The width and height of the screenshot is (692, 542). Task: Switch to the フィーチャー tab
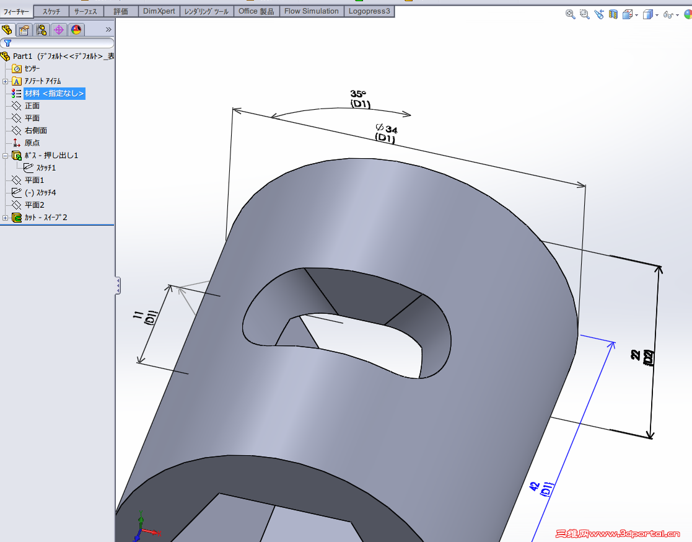[x=16, y=12]
